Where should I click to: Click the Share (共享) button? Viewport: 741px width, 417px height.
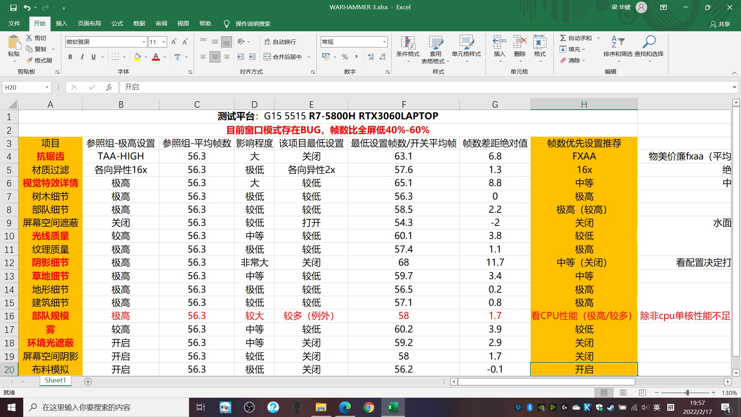720,24
